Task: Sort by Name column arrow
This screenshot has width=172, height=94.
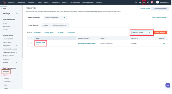Action: [x=40, y=38]
